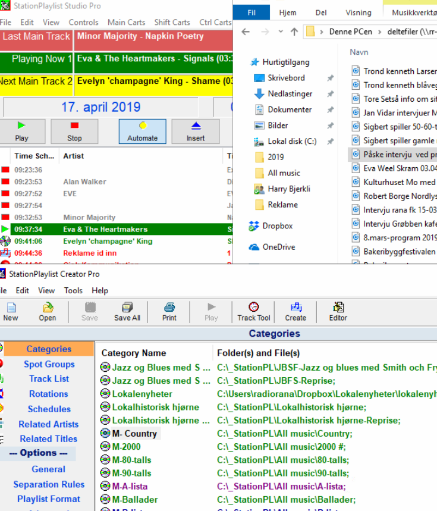The width and height of the screenshot is (437, 511).
Task: Open the Main Carts menu
Action: pyautogui.click(x=127, y=22)
